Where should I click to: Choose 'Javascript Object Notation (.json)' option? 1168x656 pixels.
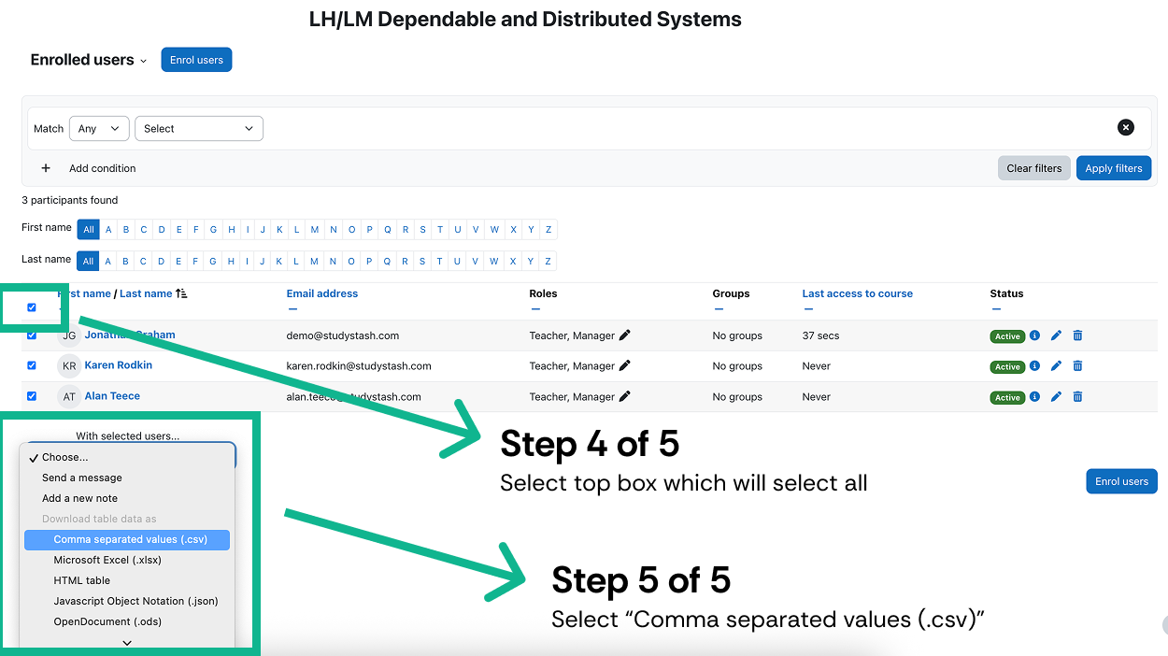[x=127, y=601]
